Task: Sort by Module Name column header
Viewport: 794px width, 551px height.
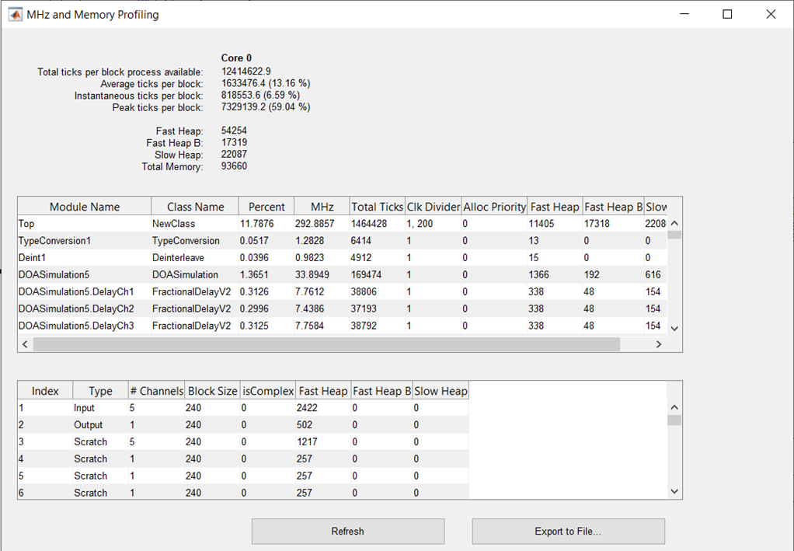Action: click(x=85, y=207)
